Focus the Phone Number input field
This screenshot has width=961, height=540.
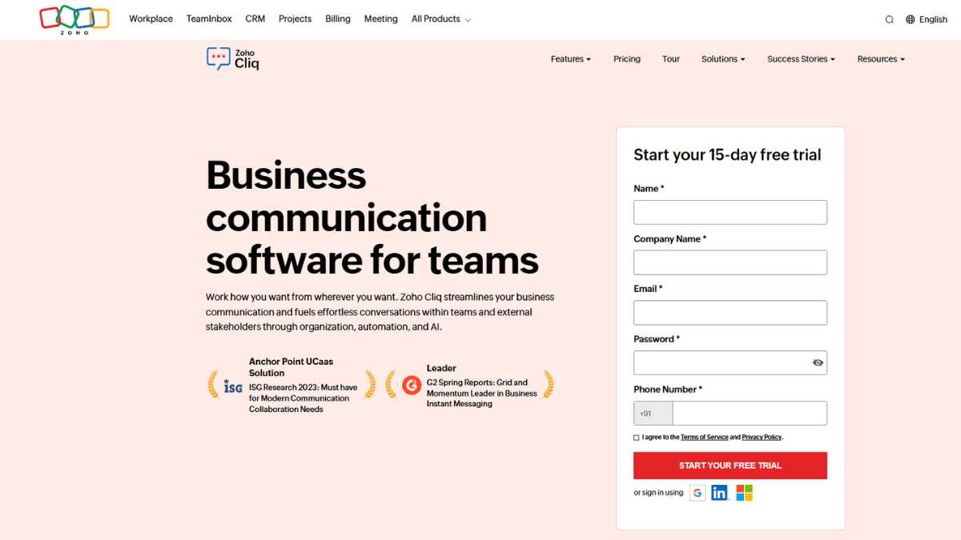(750, 414)
